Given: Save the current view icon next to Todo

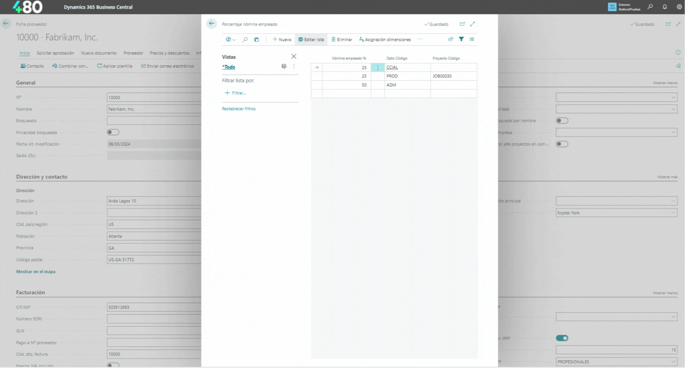Looking at the screenshot, I should pyautogui.click(x=284, y=67).
